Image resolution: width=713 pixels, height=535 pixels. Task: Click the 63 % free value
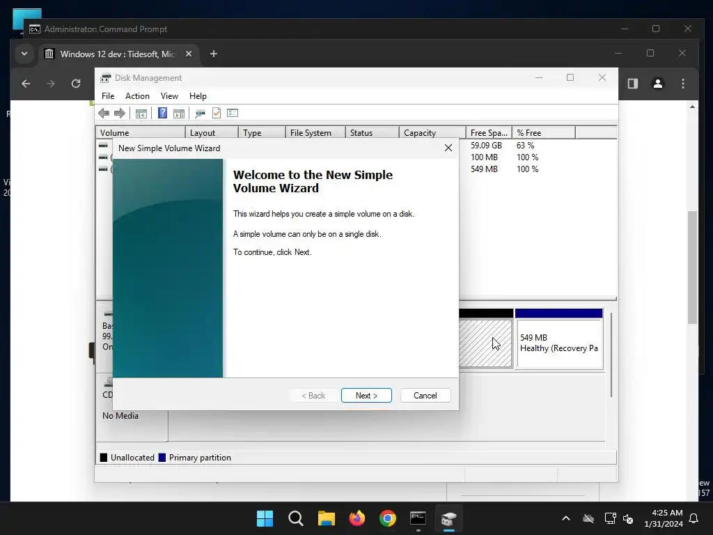pyautogui.click(x=525, y=146)
